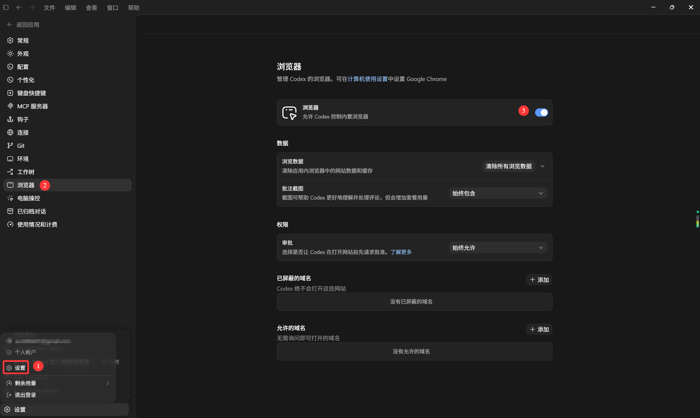
Task: Click the Git branch icon
Action: (x=10, y=146)
